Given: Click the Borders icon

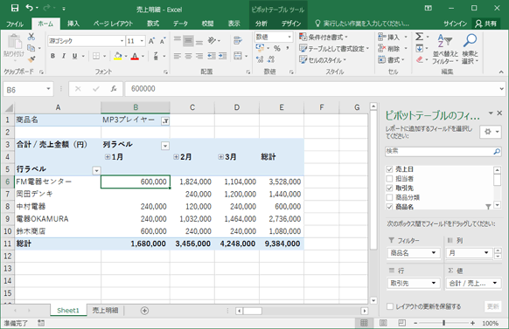Looking at the screenshot, I should [96, 56].
